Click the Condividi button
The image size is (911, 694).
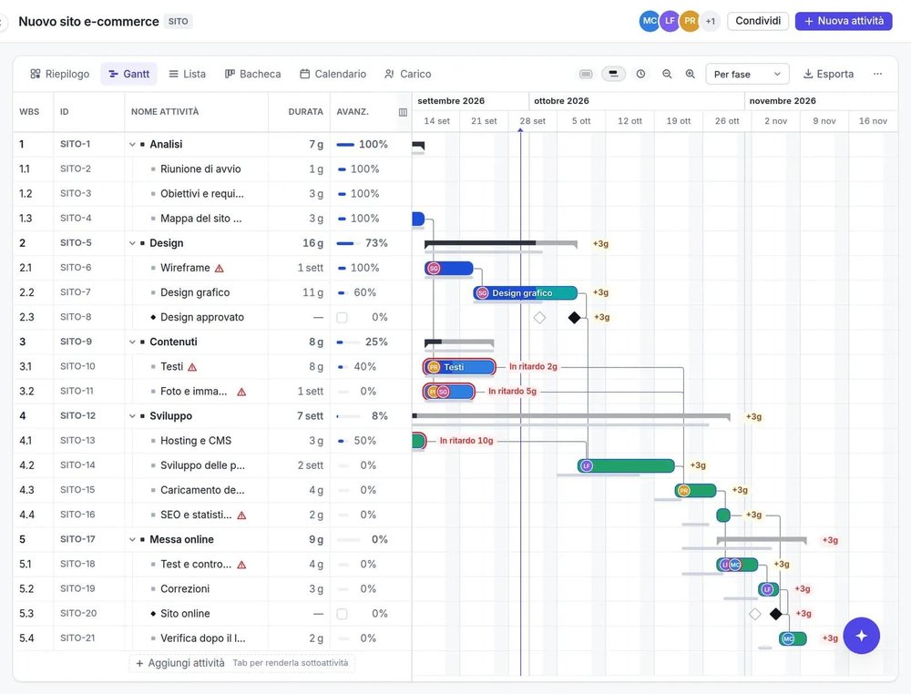coord(758,21)
